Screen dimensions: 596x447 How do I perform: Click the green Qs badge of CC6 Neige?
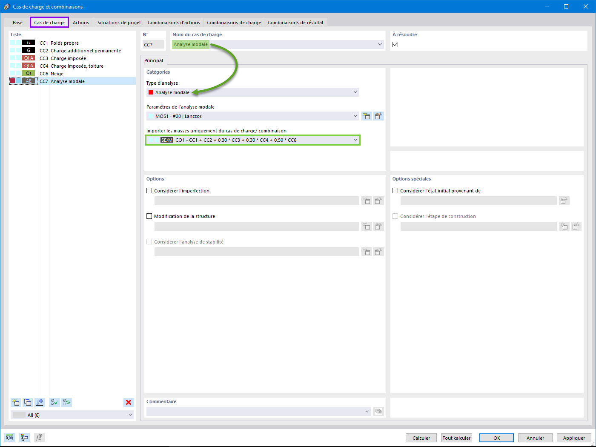[29, 73]
